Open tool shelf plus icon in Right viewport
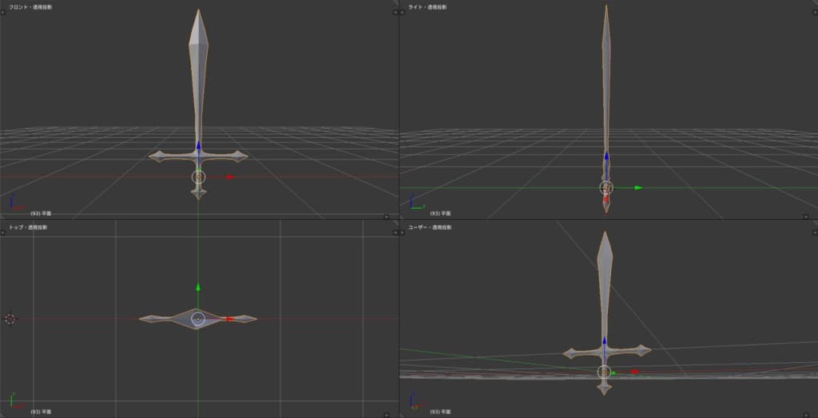 coord(403,13)
